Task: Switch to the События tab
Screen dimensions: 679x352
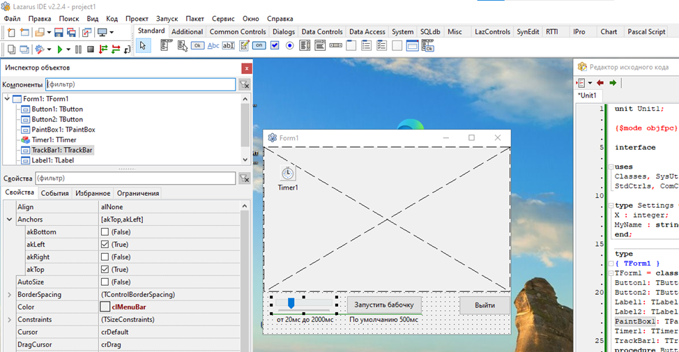Action: tap(54, 193)
